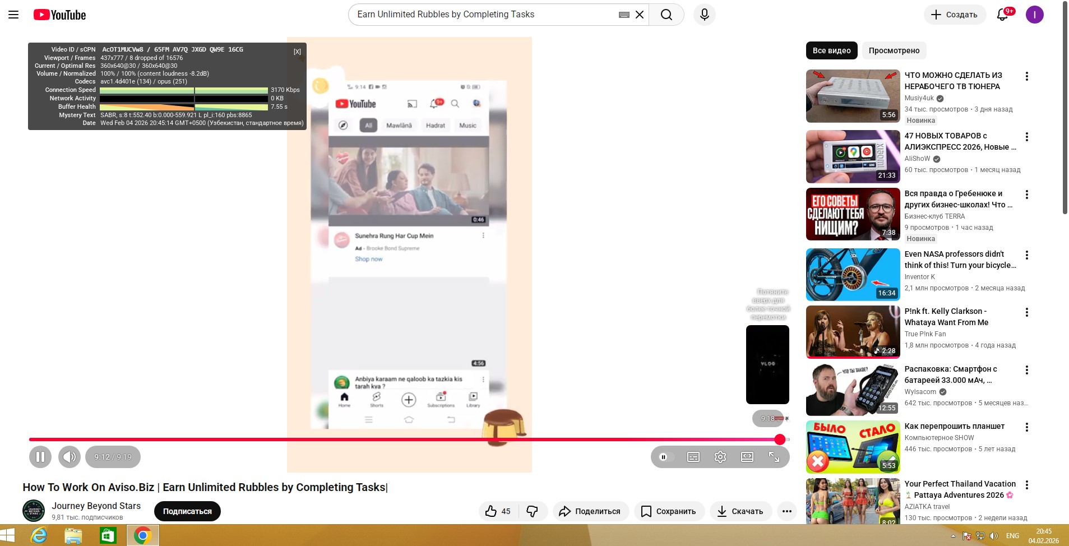This screenshot has width=1069, height=546.
Task: Open Распаковка Смартфон video title
Action: click(951, 374)
